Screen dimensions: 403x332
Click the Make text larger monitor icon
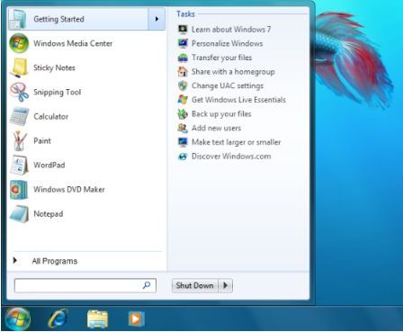(x=183, y=142)
